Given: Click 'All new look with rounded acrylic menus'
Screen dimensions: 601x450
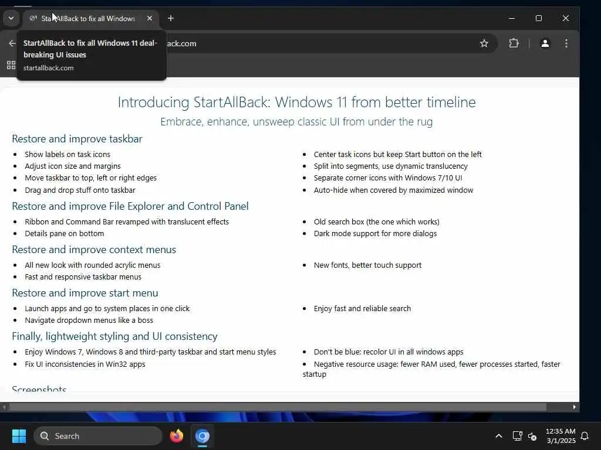Looking at the screenshot, I should pyautogui.click(x=93, y=265).
